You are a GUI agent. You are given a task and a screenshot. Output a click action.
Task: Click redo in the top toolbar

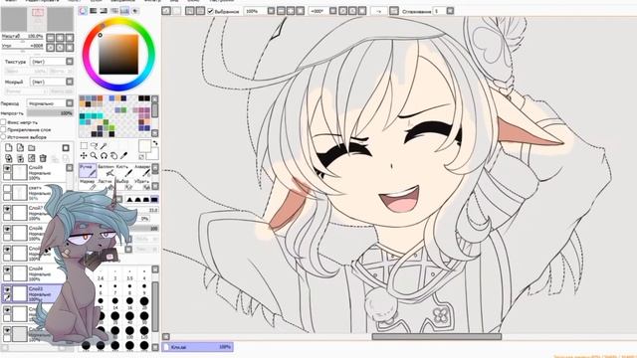coord(176,11)
